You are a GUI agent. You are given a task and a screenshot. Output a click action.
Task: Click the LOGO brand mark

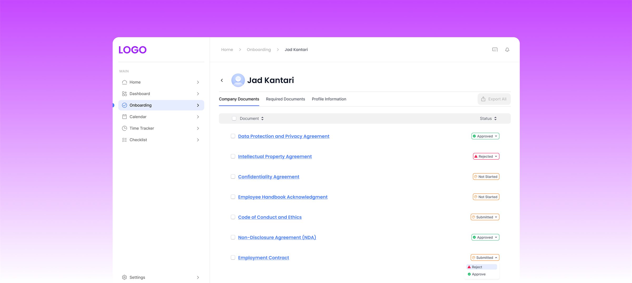(132, 50)
